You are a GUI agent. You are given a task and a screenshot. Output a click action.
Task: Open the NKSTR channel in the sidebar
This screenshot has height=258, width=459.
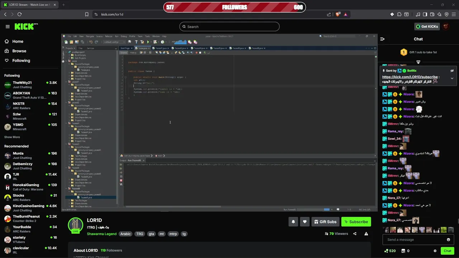click(x=30, y=106)
